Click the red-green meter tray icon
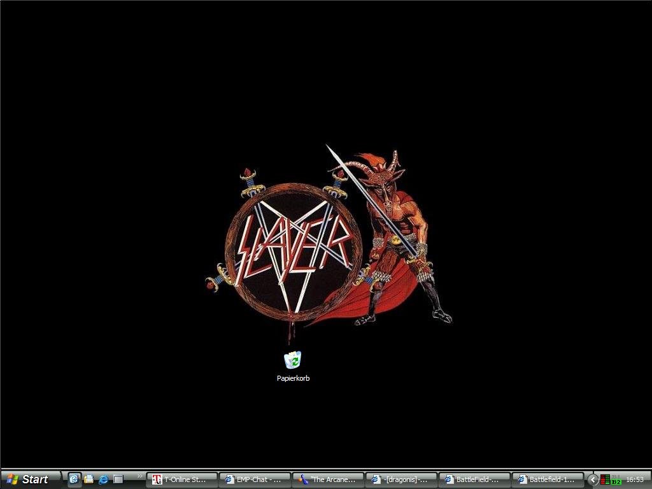The image size is (652, 489). pyautogui.click(x=606, y=479)
